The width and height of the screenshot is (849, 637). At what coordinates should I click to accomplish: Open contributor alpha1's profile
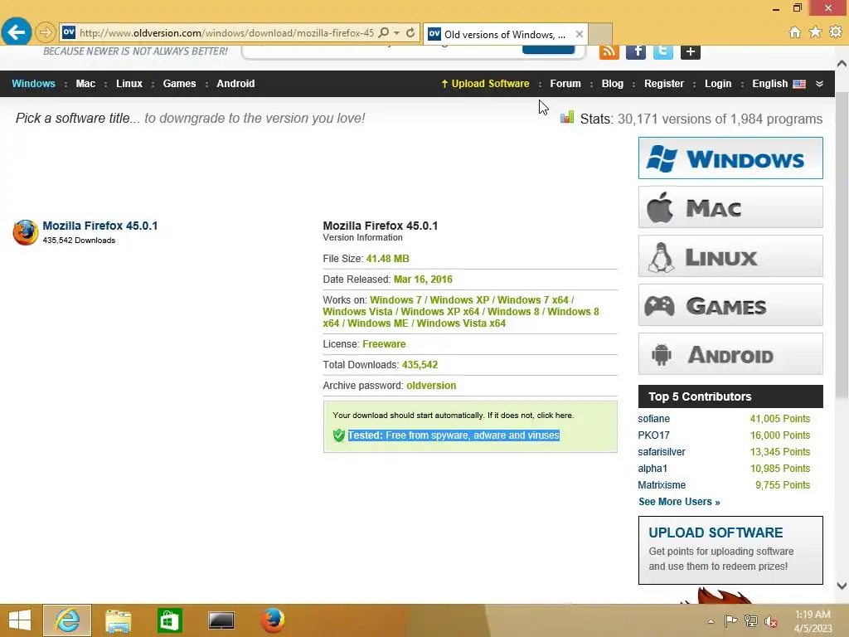pyautogui.click(x=653, y=469)
